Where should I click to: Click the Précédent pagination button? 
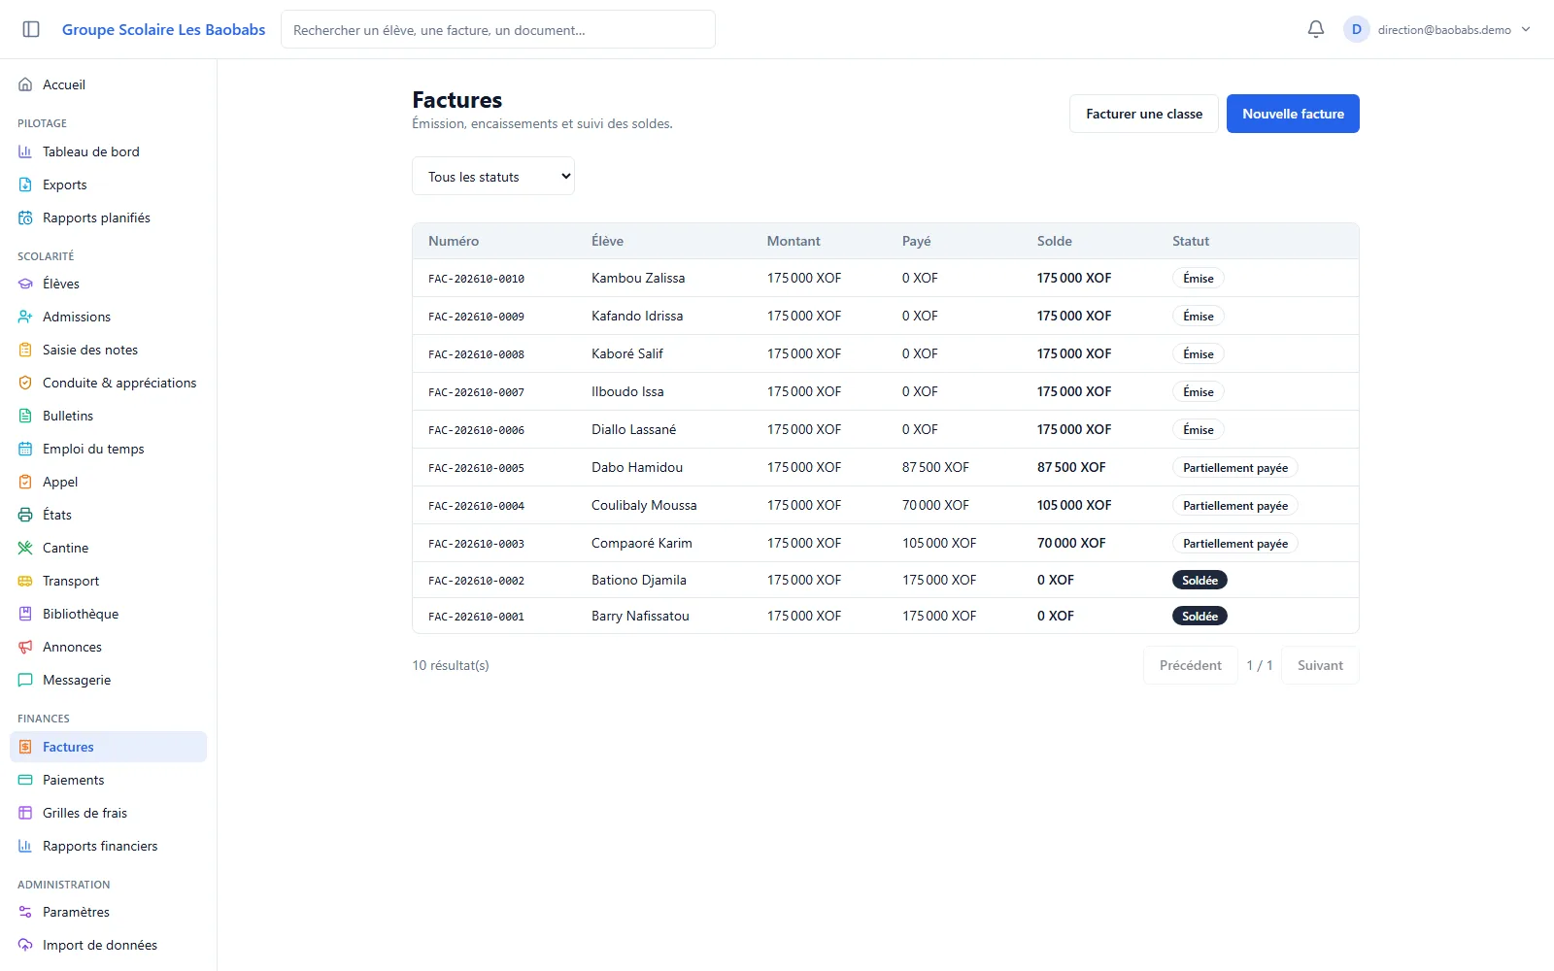1191,665
